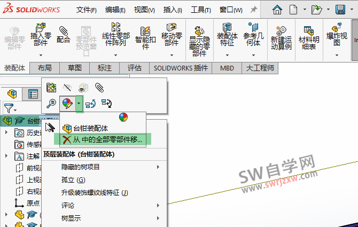Expand the 历史 history tree node

click(6, 132)
